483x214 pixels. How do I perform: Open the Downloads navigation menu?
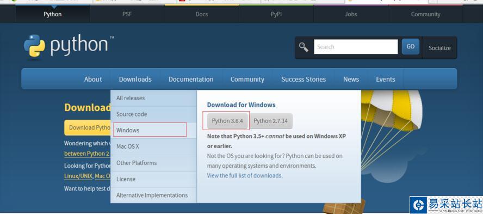pos(135,80)
